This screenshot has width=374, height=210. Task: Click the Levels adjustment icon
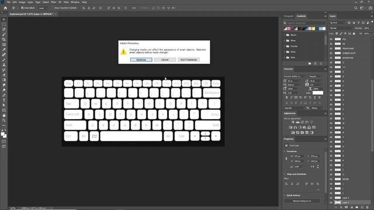(x=297, y=122)
